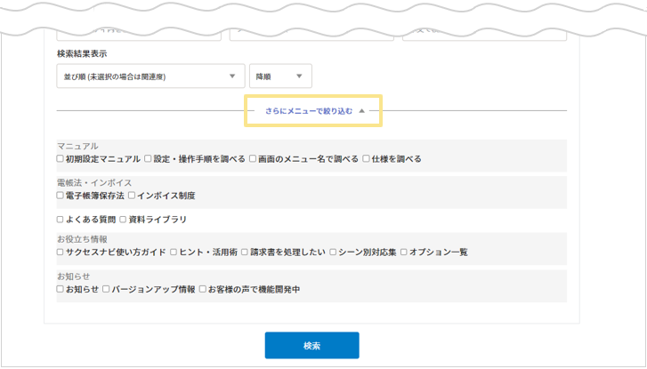Tick the サクセスナビ使い方ガイド checkbox
This screenshot has height=369, width=647.
(61, 253)
